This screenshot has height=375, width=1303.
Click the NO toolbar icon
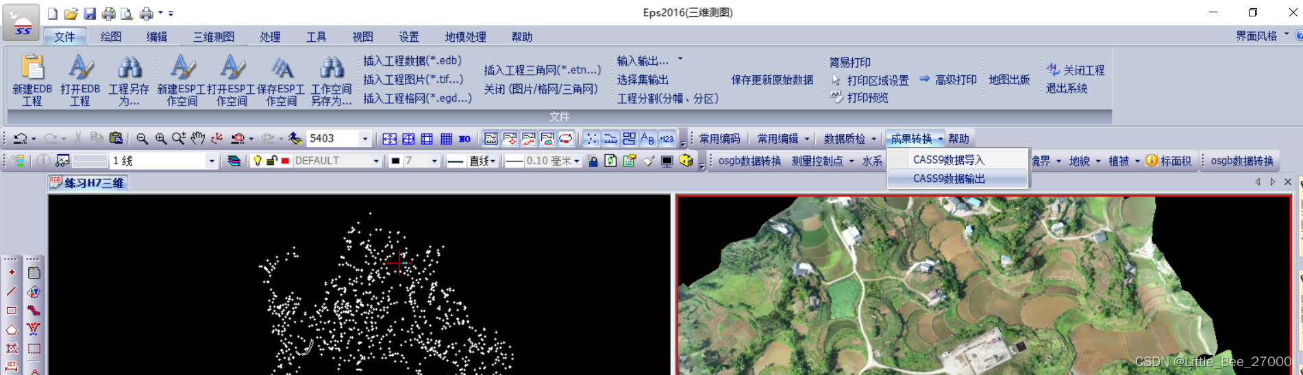464,139
